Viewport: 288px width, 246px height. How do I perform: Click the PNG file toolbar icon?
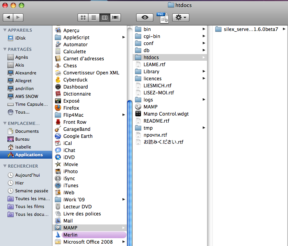(x=162, y=18)
